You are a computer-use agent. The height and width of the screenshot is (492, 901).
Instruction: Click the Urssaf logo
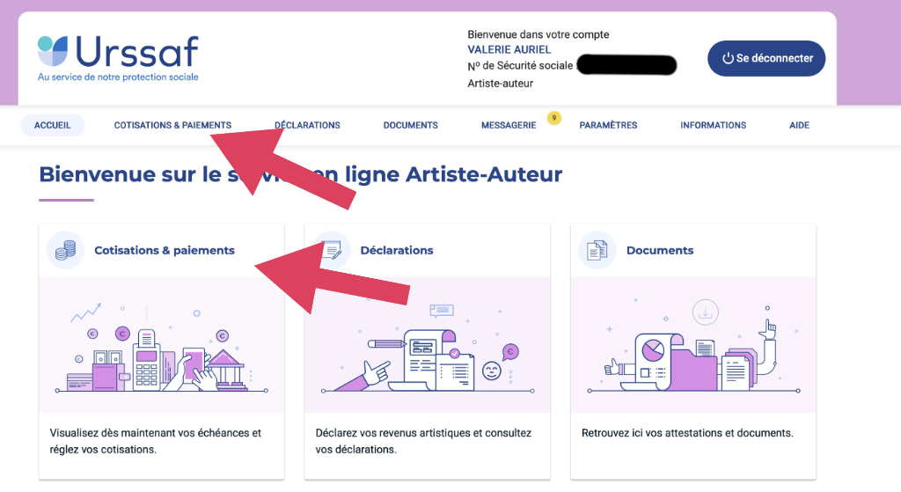(x=118, y=58)
